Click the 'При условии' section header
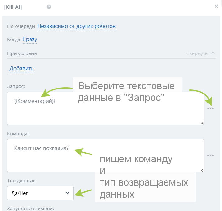 click(22, 53)
